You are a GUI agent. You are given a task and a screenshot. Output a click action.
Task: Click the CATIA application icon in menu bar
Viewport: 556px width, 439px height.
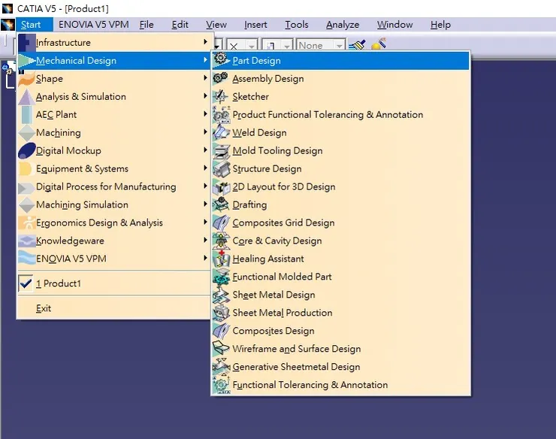click(x=8, y=25)
